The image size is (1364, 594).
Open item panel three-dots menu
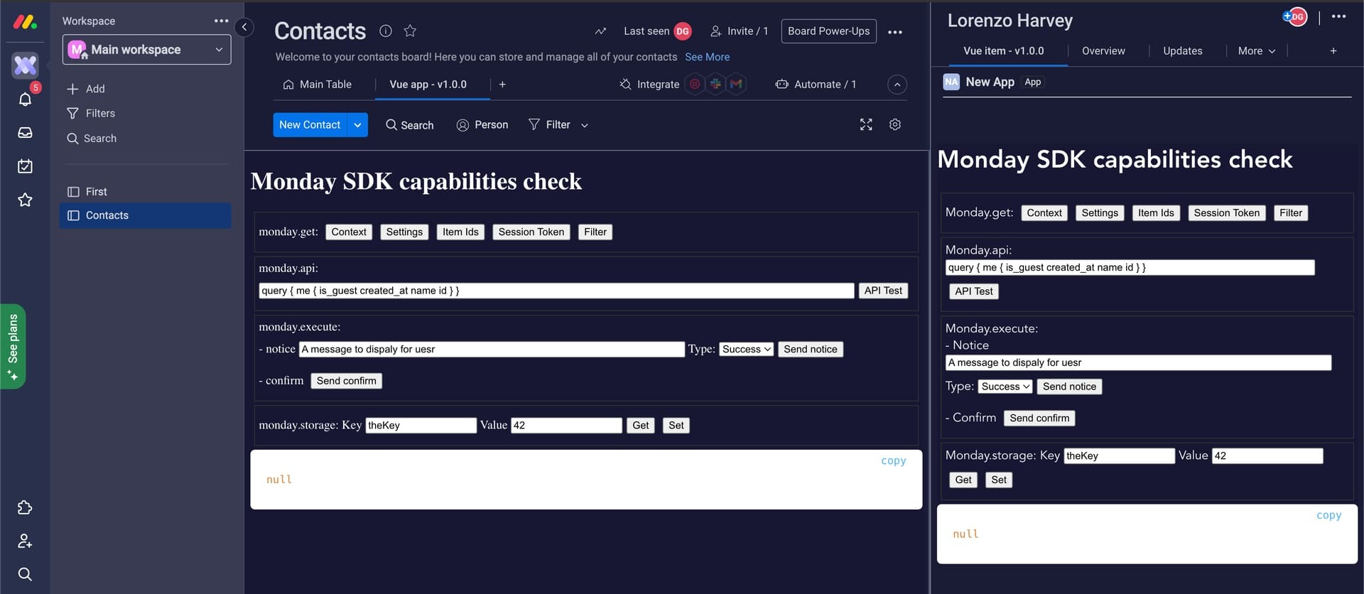click(x=1338, y=16)
